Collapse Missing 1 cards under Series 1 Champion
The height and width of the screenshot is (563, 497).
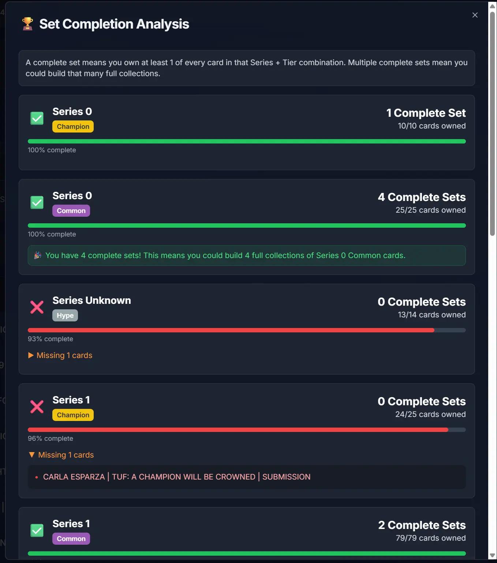(x=61, y=455)
